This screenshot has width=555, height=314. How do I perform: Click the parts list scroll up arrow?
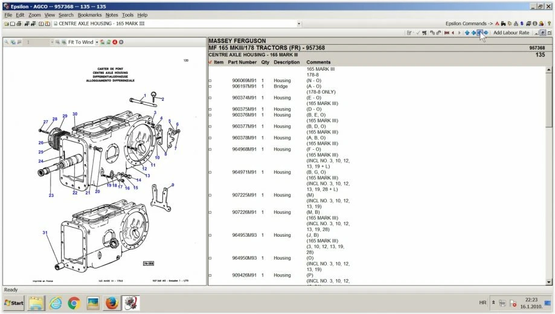tap(549, 69)
